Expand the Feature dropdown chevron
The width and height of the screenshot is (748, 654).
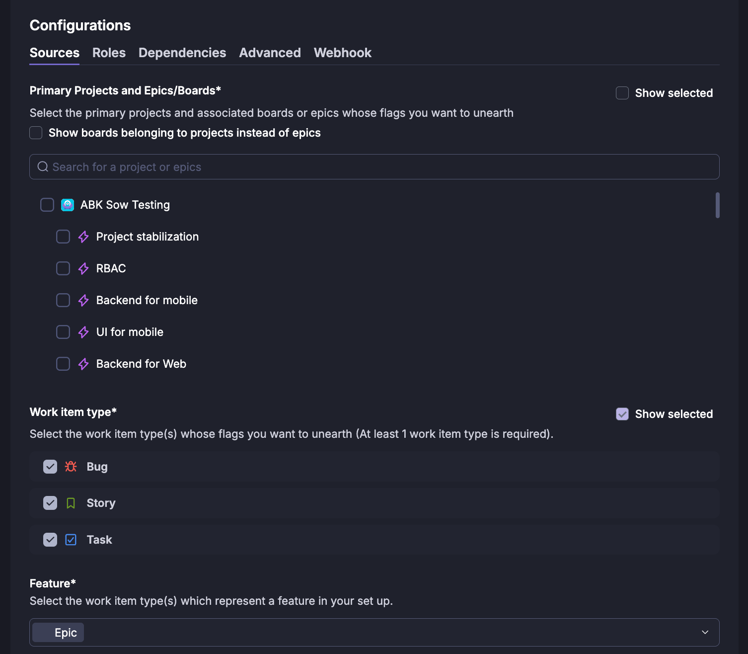tap(705, 632)
